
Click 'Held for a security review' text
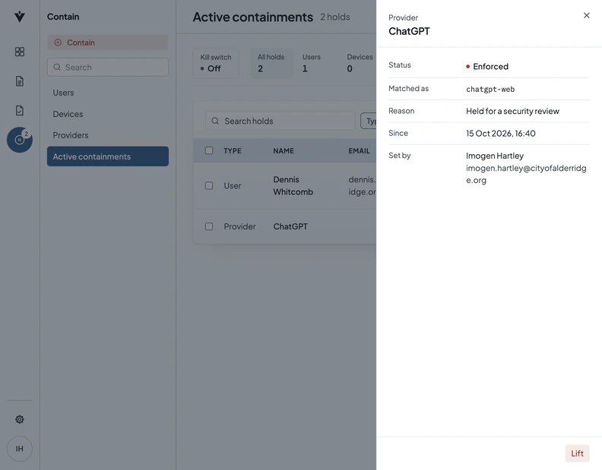(512, 111)
